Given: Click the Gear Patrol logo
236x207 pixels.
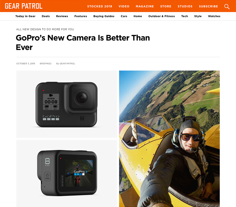Looking at the screenshot, I should click(x=24, y=6).
